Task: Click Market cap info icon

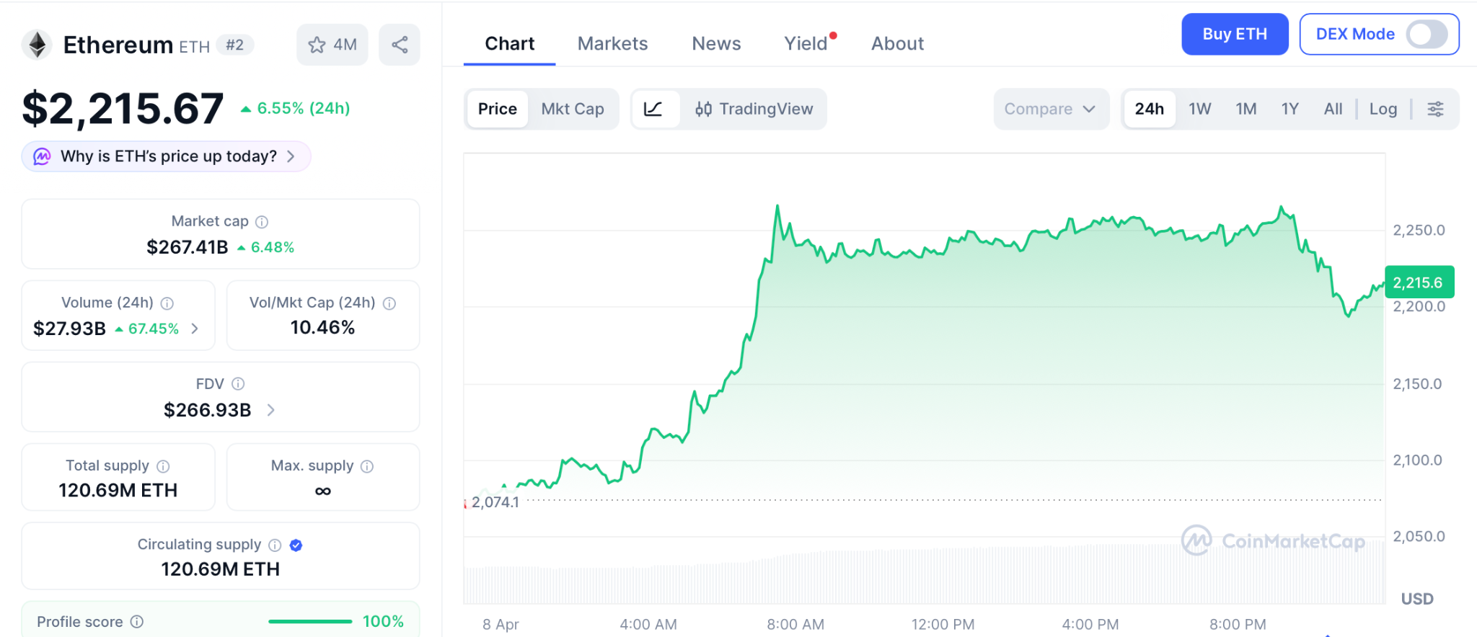Action: click(262, 222)
